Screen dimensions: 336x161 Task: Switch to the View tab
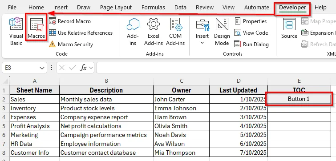pos(228,7)
